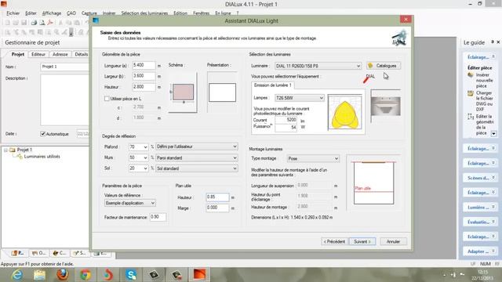
Task: Click the new project toolbar icon
Action: click(7, 23)
